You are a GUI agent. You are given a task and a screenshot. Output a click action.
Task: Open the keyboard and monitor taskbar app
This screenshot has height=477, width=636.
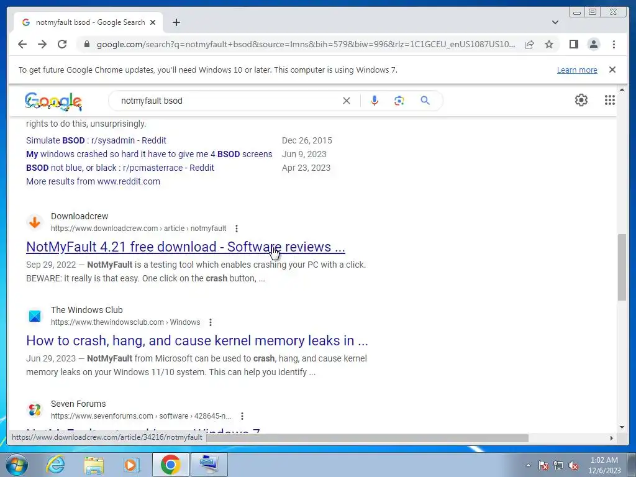pyautogui.click(x=209, y=465)
